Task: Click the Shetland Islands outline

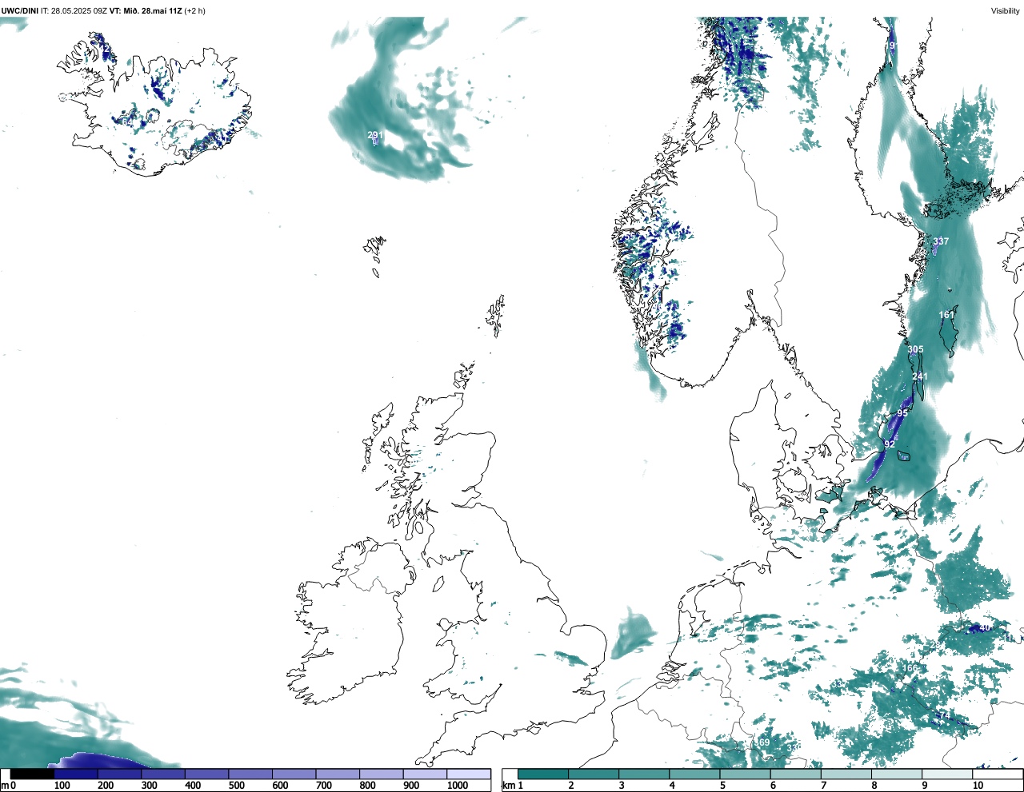Action: click(x=496, y=316)
